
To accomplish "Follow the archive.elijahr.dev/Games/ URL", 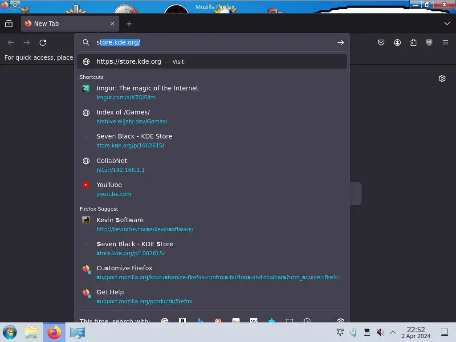I will coord(132,122).
